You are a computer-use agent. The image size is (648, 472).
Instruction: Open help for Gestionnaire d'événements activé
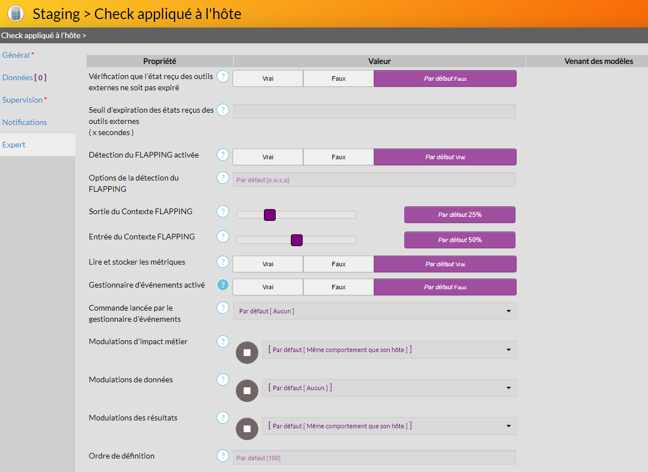223,285
